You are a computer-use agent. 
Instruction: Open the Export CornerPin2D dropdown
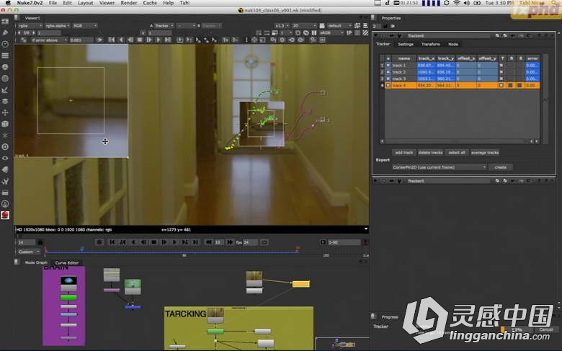pos(439,167)
